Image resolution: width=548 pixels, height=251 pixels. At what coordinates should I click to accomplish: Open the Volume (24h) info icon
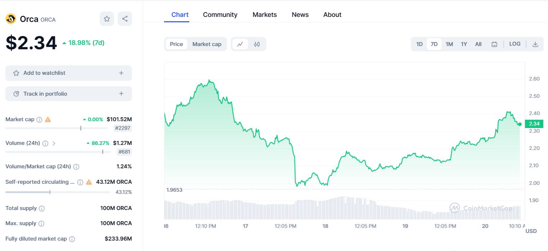point(45,143)
